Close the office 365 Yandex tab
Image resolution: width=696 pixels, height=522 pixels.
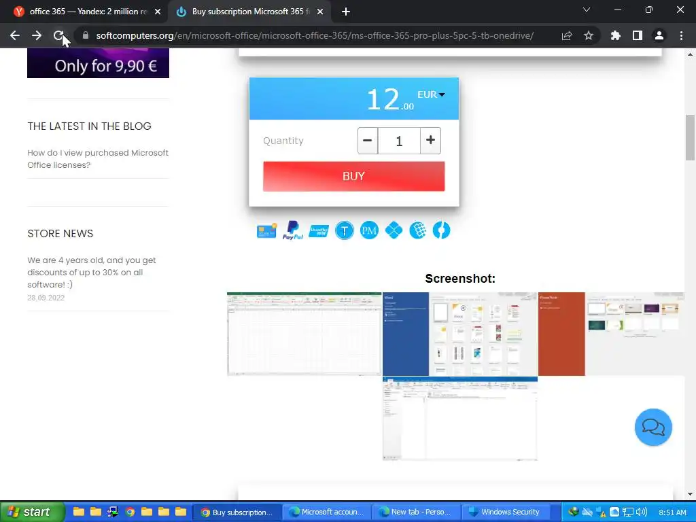[x=158, y=12]
